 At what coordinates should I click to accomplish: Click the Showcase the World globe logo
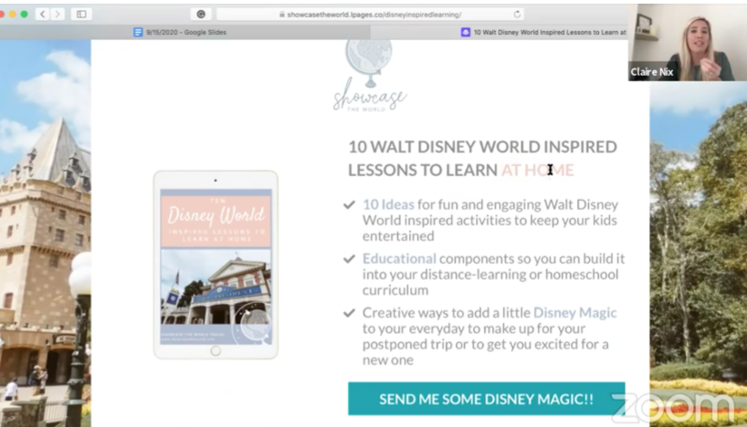click(x=369, y=76)
